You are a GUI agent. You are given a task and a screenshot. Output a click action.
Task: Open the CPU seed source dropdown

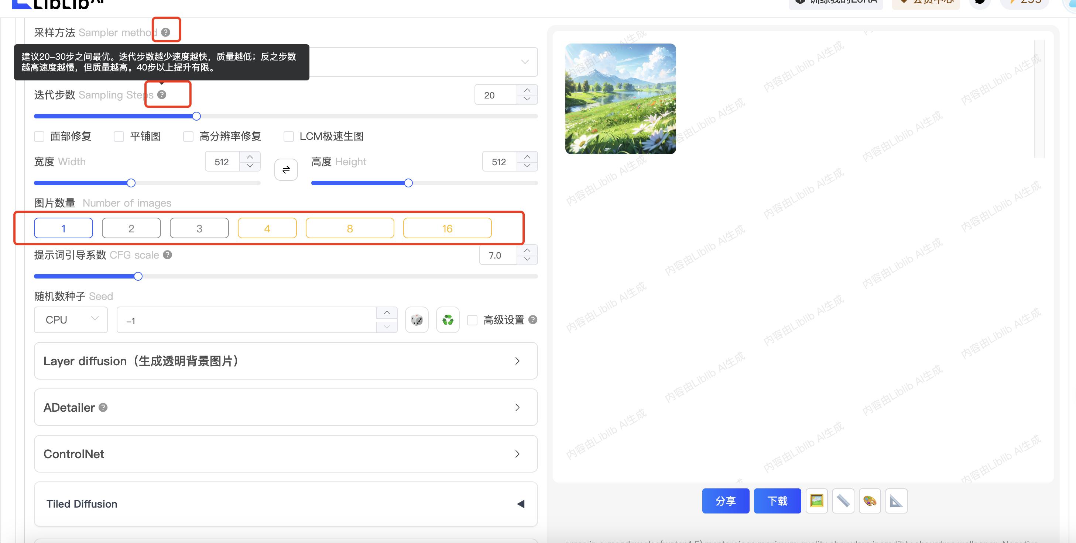pos(71,320)
